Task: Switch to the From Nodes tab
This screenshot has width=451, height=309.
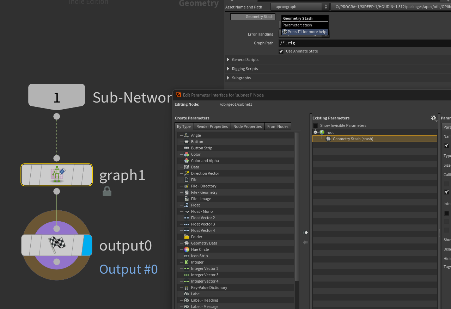Action: (x=278, y=126)
